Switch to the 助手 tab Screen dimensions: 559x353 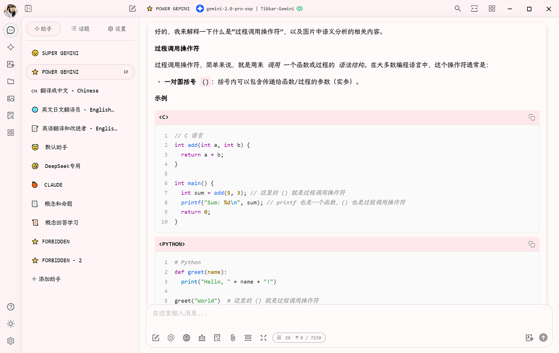[x=44, y=29]
